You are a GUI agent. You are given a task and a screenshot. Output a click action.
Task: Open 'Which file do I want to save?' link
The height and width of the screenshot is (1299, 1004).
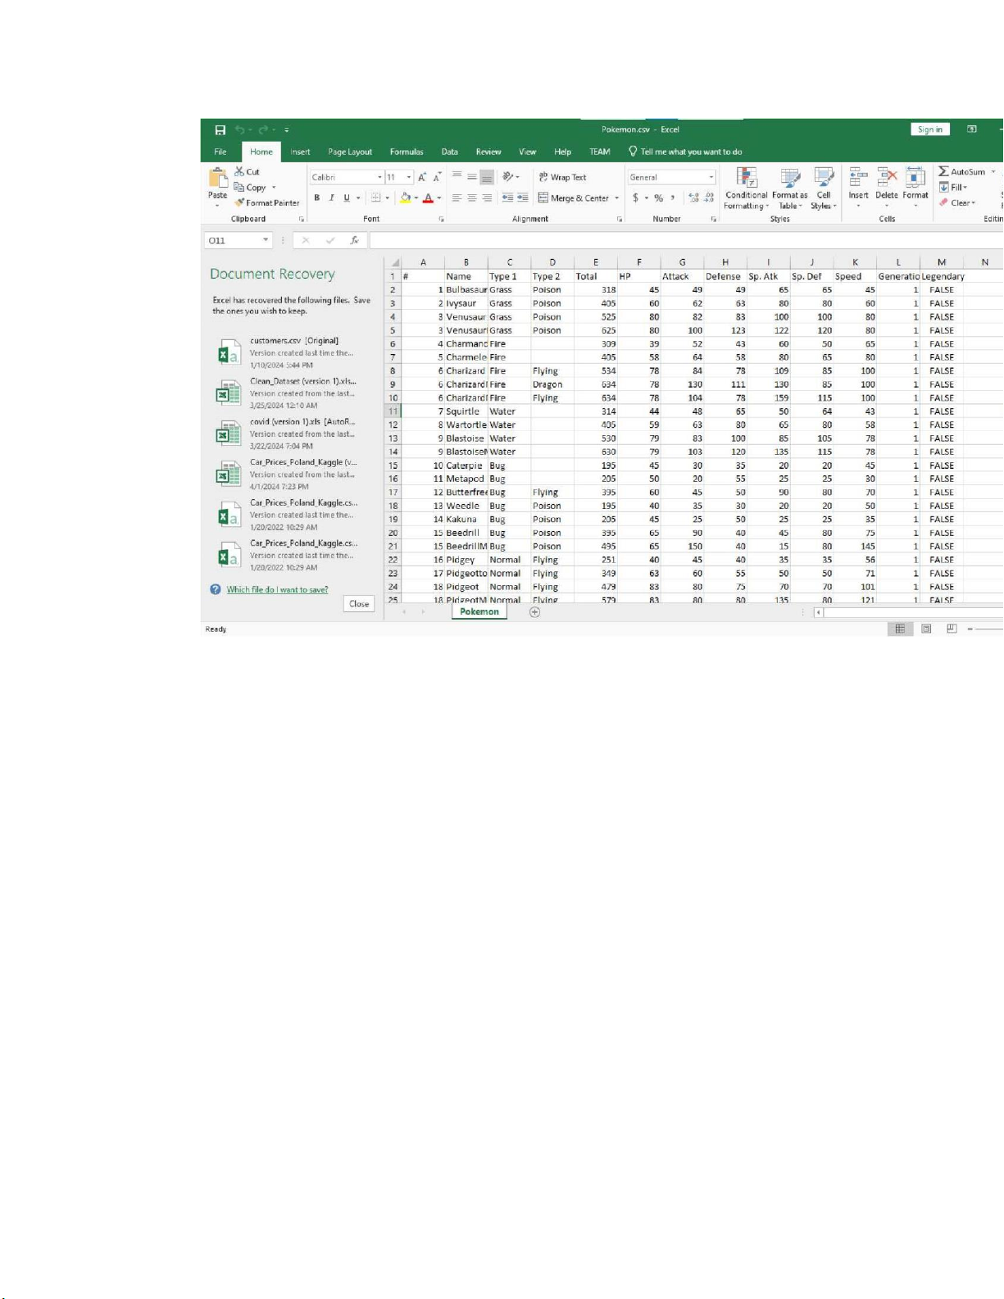coord(277,589)
